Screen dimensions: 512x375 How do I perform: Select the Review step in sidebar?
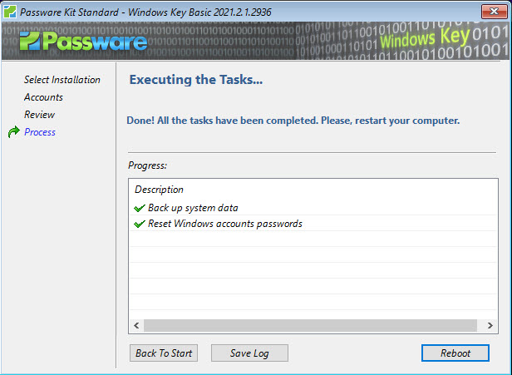(40, 115)
